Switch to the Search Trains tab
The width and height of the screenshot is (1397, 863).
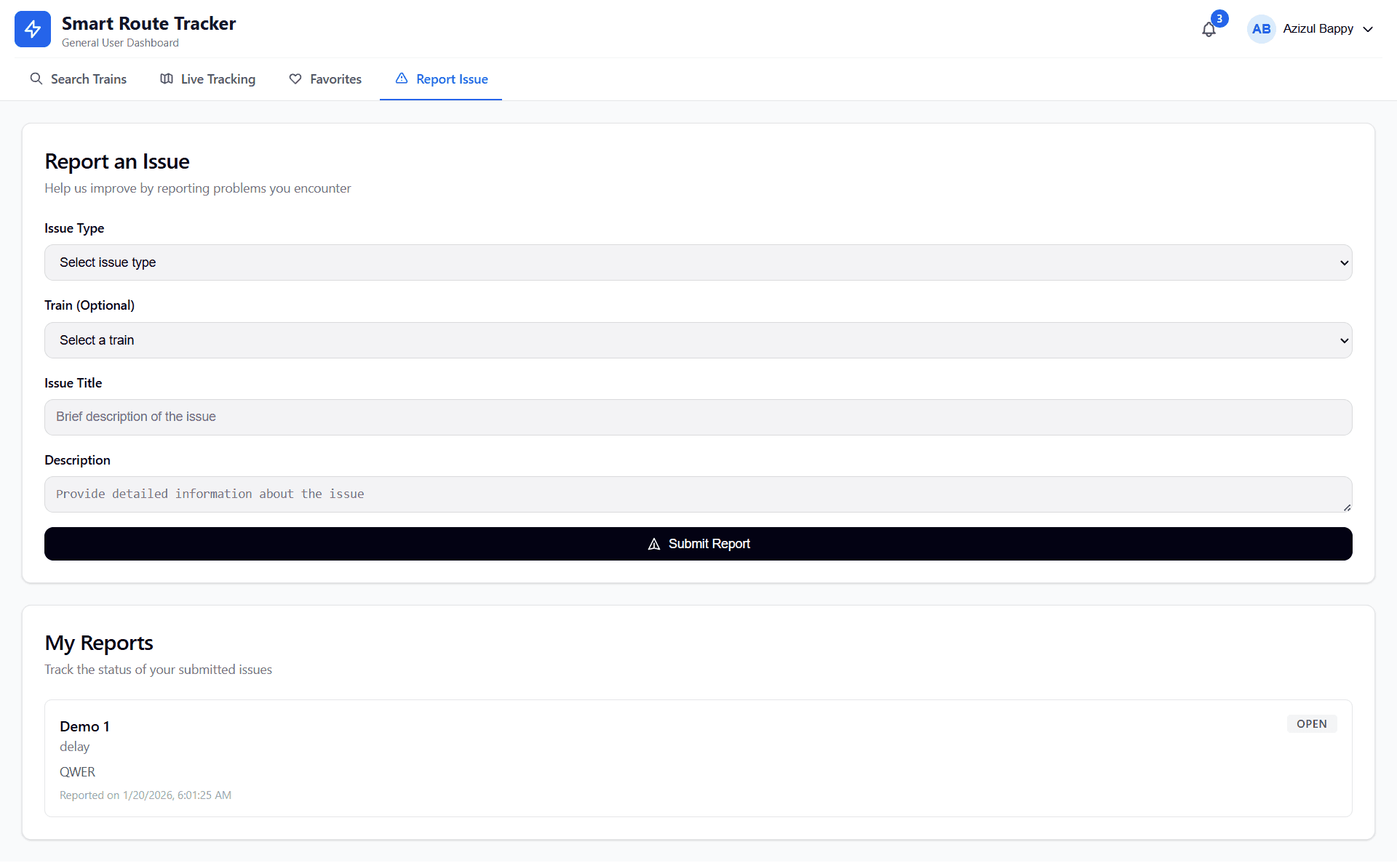[x=78, y=79]
